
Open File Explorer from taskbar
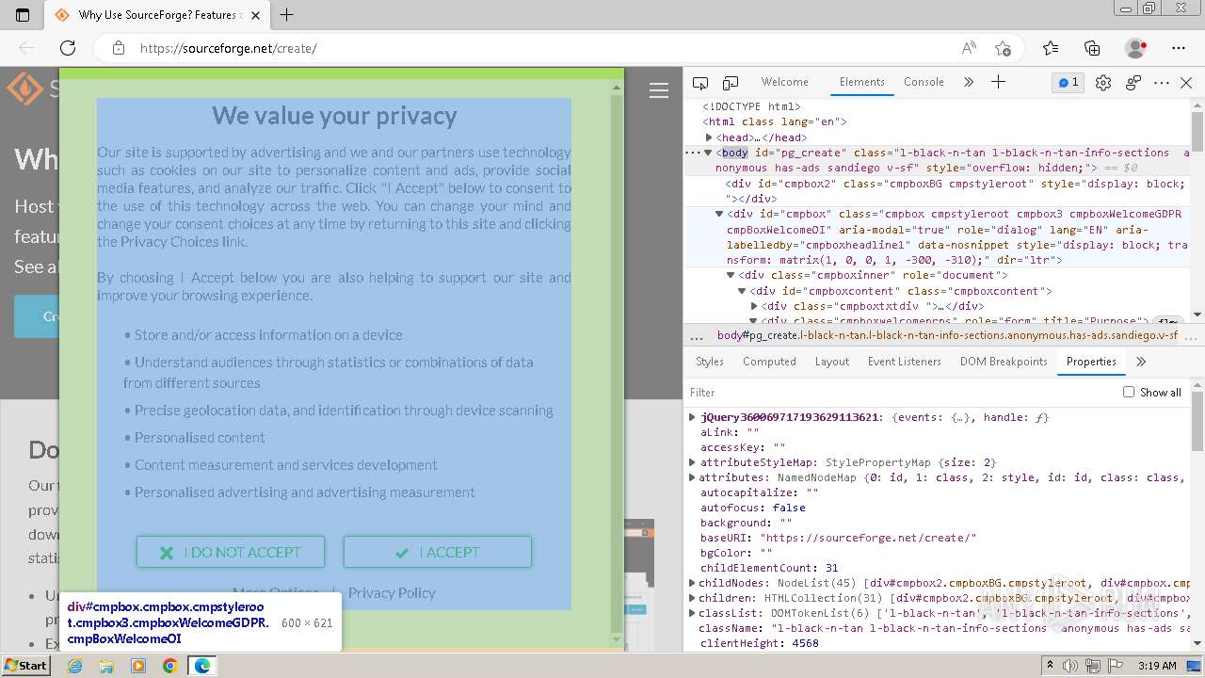[106, 665]
